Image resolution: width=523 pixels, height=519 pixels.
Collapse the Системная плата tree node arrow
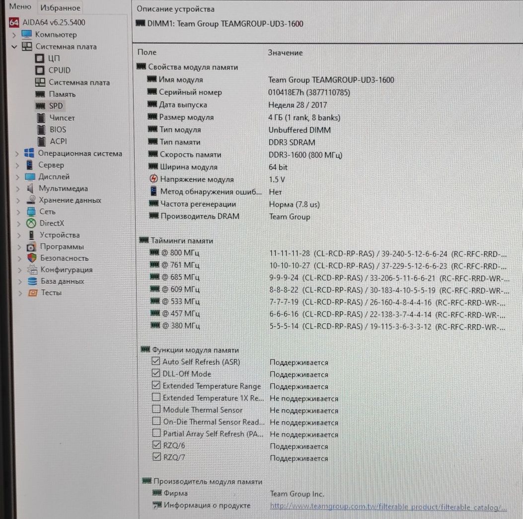pyautogui.click(x=14, y=47)
